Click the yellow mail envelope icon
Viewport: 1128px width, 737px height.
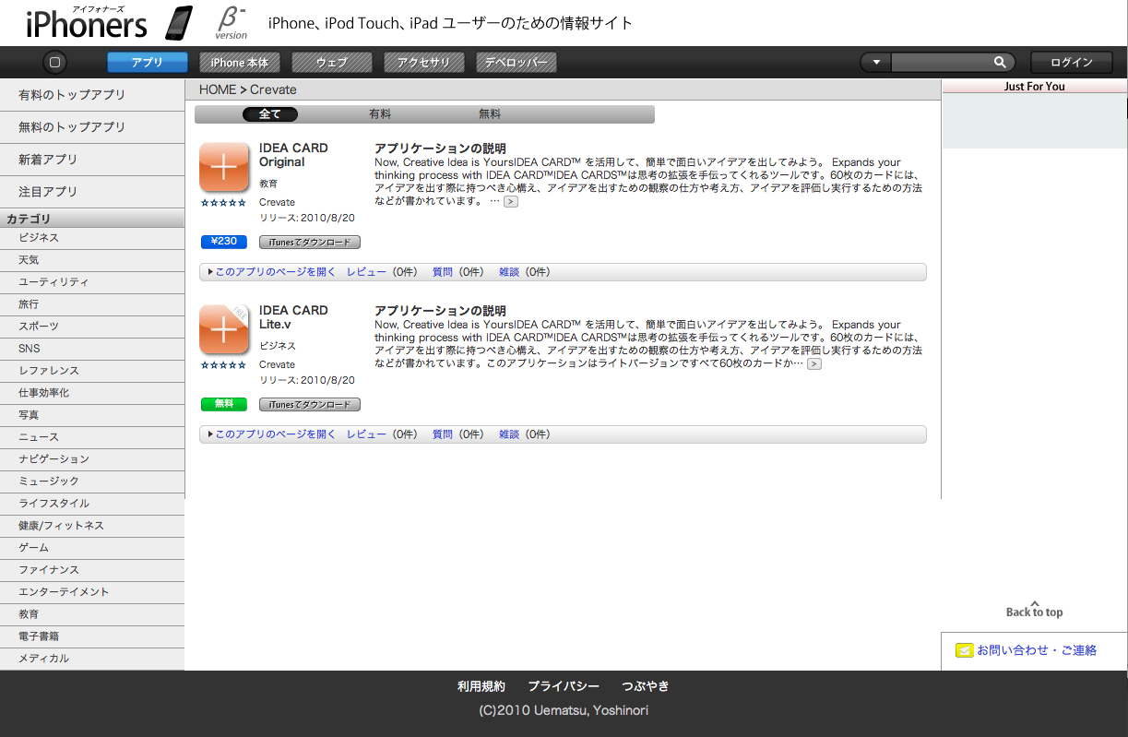[964, 650]
